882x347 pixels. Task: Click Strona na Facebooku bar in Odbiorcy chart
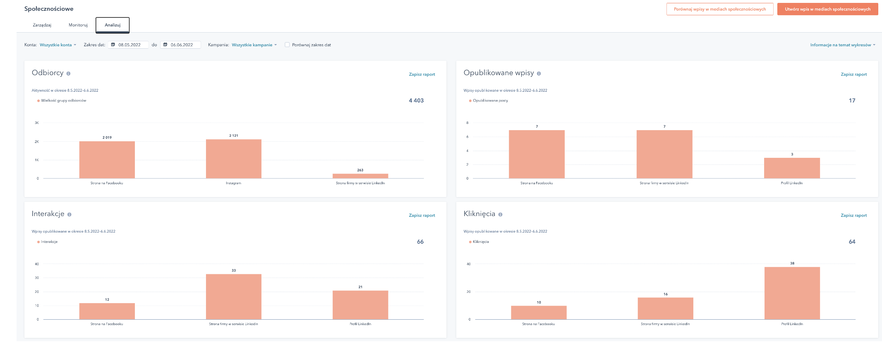[107, 160]
